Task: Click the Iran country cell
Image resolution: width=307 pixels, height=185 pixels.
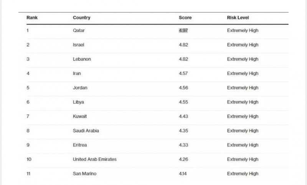Action: pyautogui.click(x=77, y=73)
